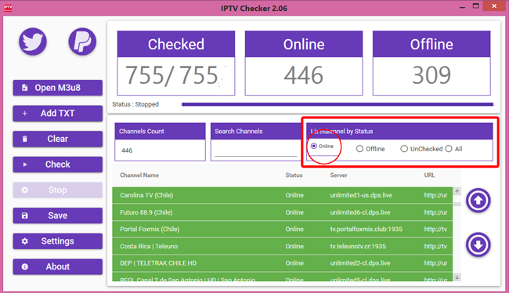509x293 pixels.
Task: Sort by Server column header
Action: (338, 175)
